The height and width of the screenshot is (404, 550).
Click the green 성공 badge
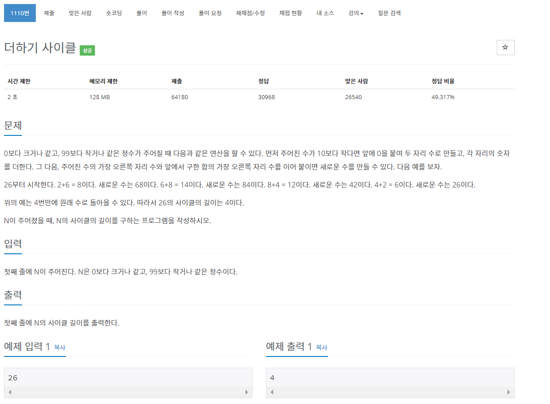coord(87,51)
